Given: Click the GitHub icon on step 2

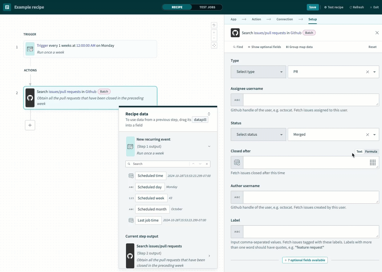Looking at the screenshot, I should (30, 98).
